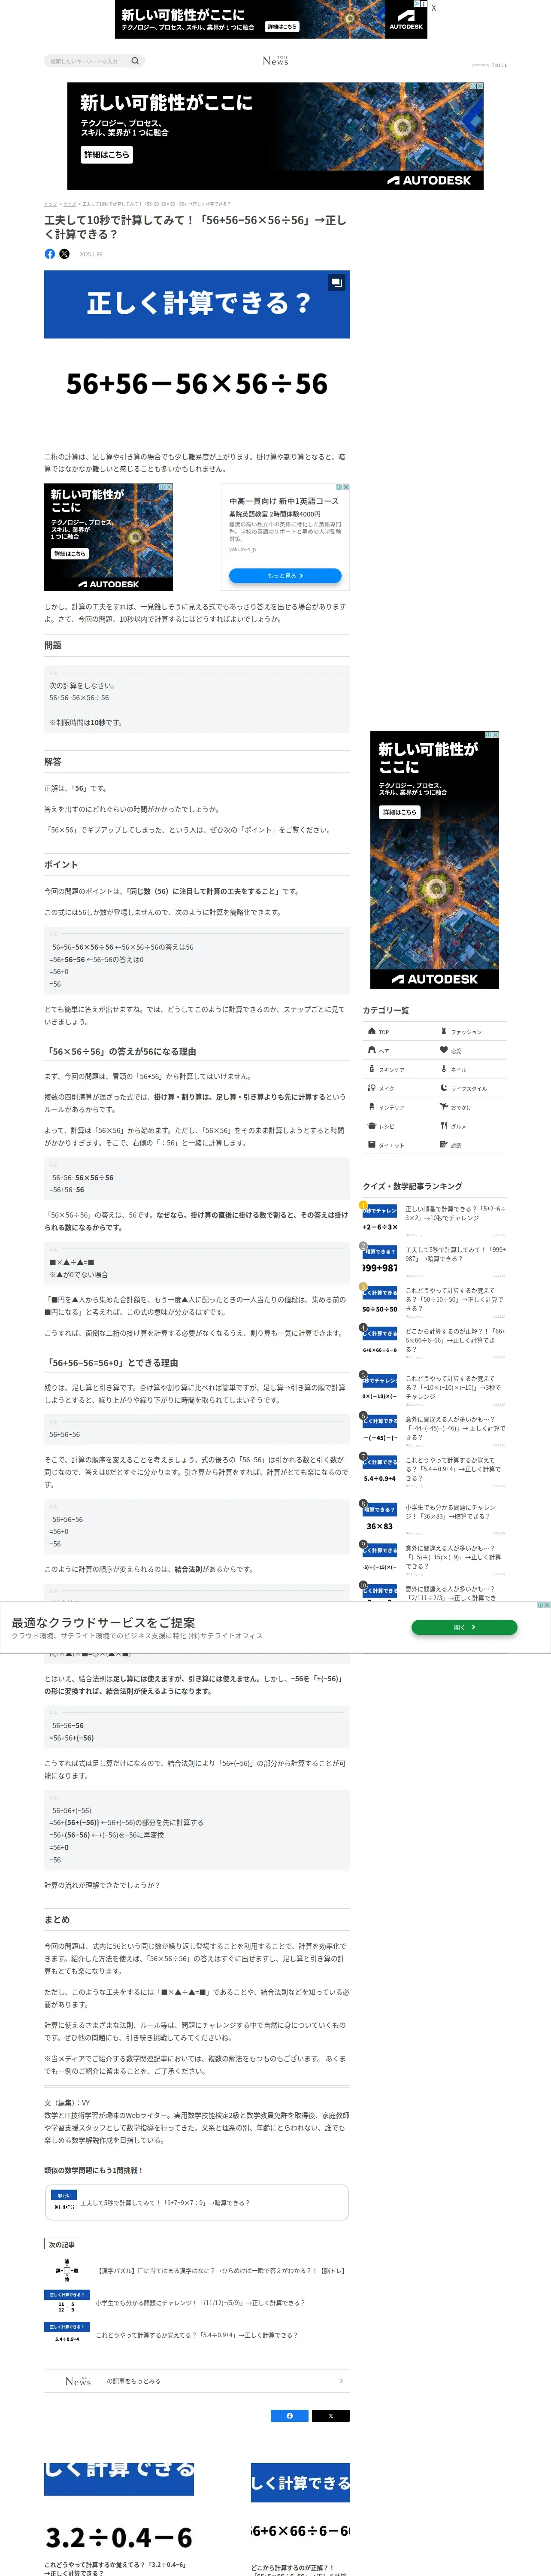The image size is (551, 2576).
Task: Share article via Facebook icon under title
Action: pyautogui.click(x=50, y=254)
